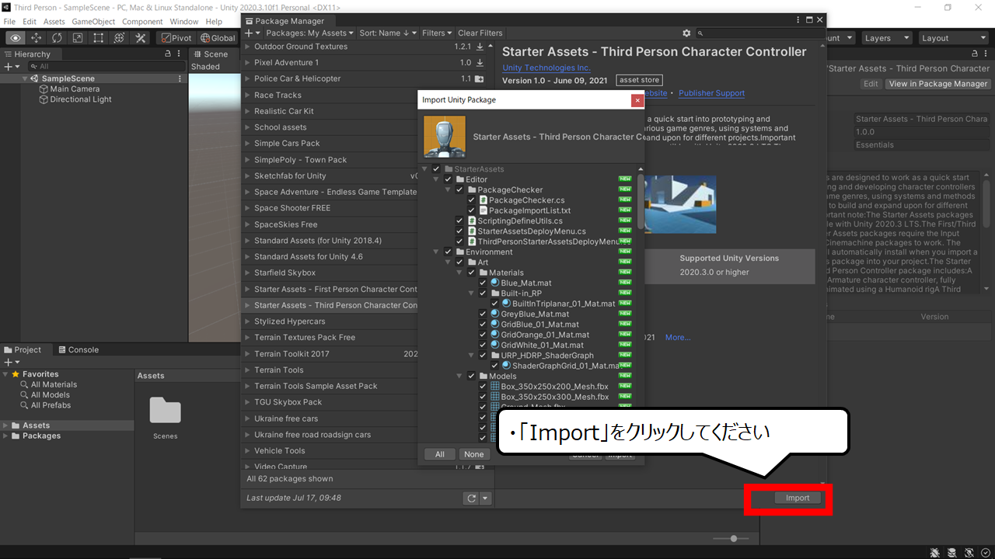Click the Package Manager settings gear icon
This screenshot has width=995, height=559.
tap(686, 33)
